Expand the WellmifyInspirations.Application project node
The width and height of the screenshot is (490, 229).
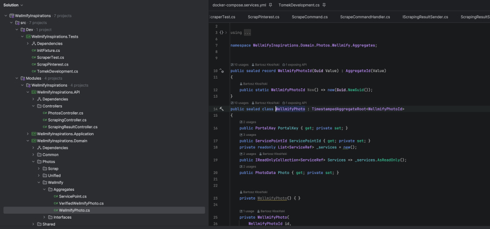[27, 134]
